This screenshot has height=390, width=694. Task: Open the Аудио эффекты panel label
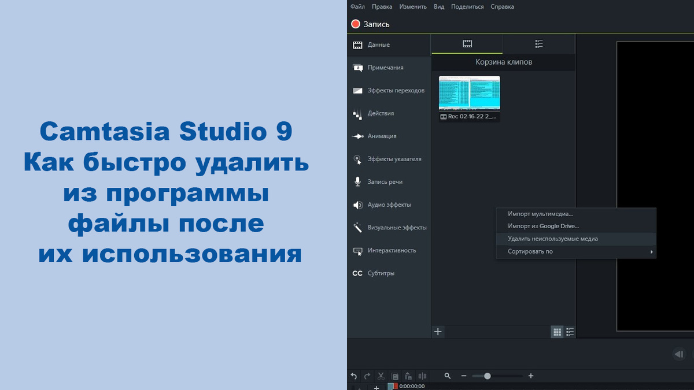390,205
